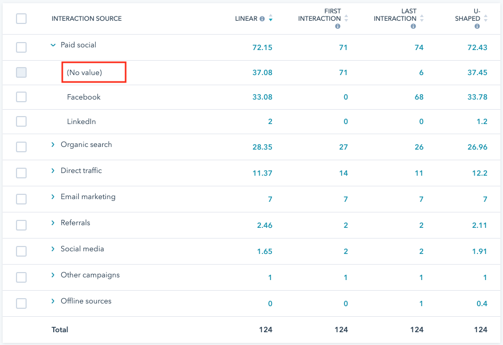Sort by Last Interaction column arrows
Screen dimensions: 503x345
coord(422,19)
